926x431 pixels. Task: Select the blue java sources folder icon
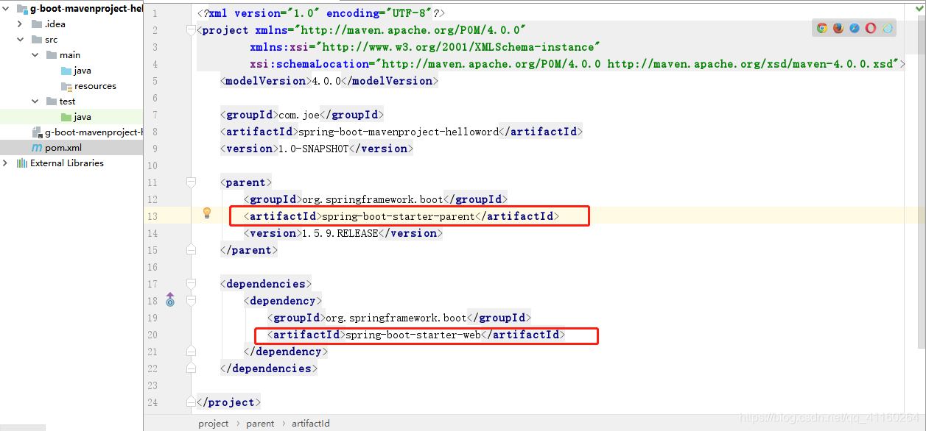(66, 71)
